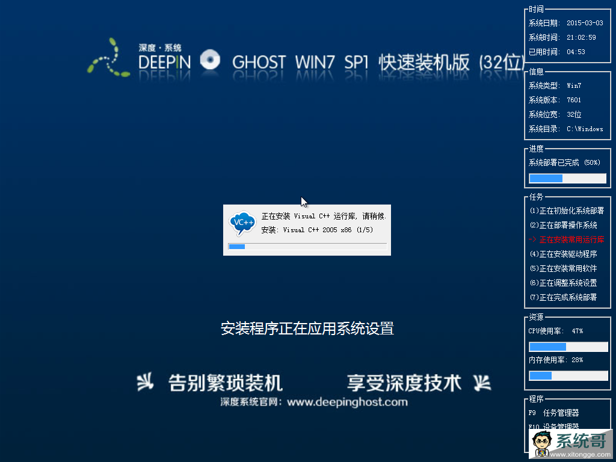Click the GHOST WIN7 SP1 title text

click(301, 63)
